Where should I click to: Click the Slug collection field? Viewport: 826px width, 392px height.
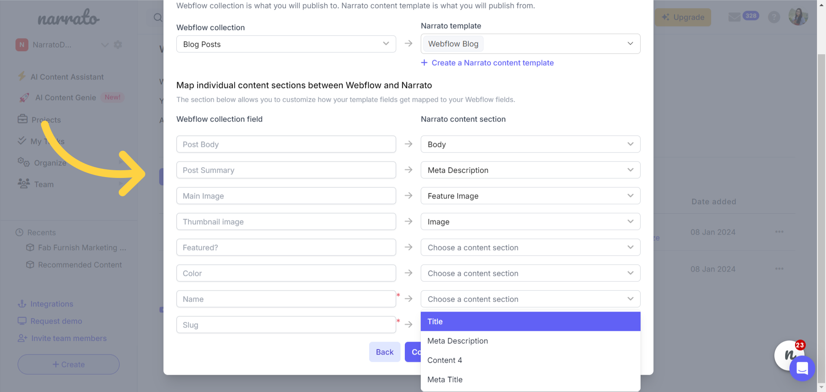pyautogui.click(x=286, y=325)
